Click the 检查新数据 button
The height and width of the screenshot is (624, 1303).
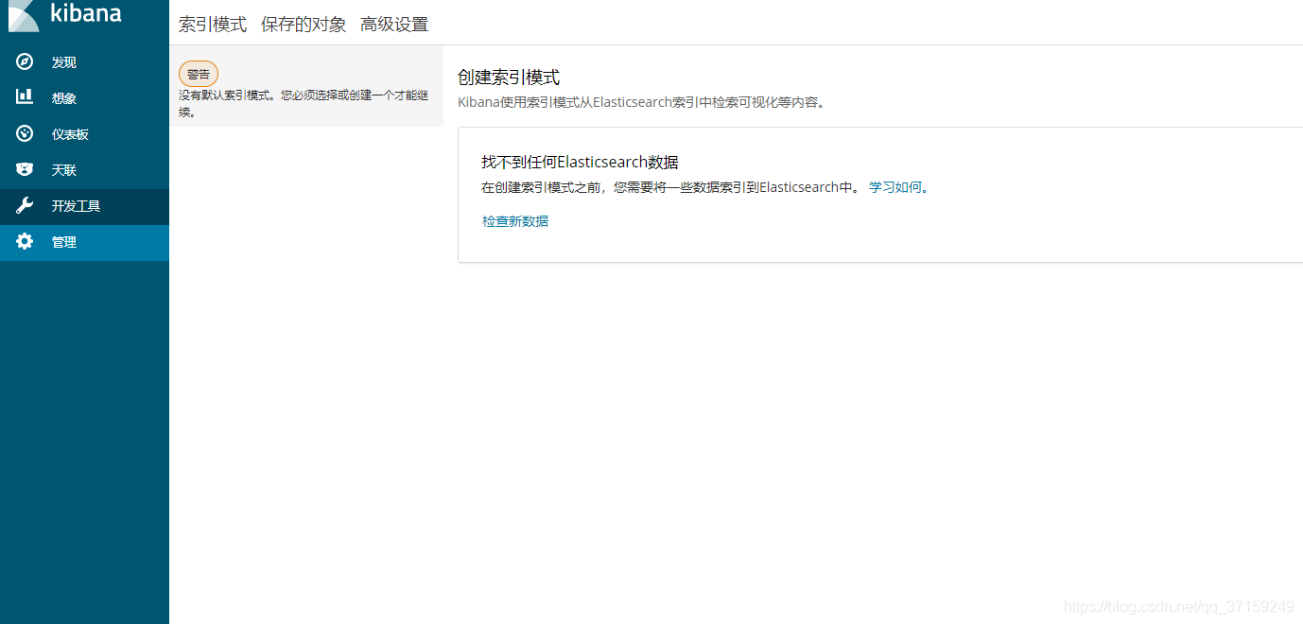(515, 221)
